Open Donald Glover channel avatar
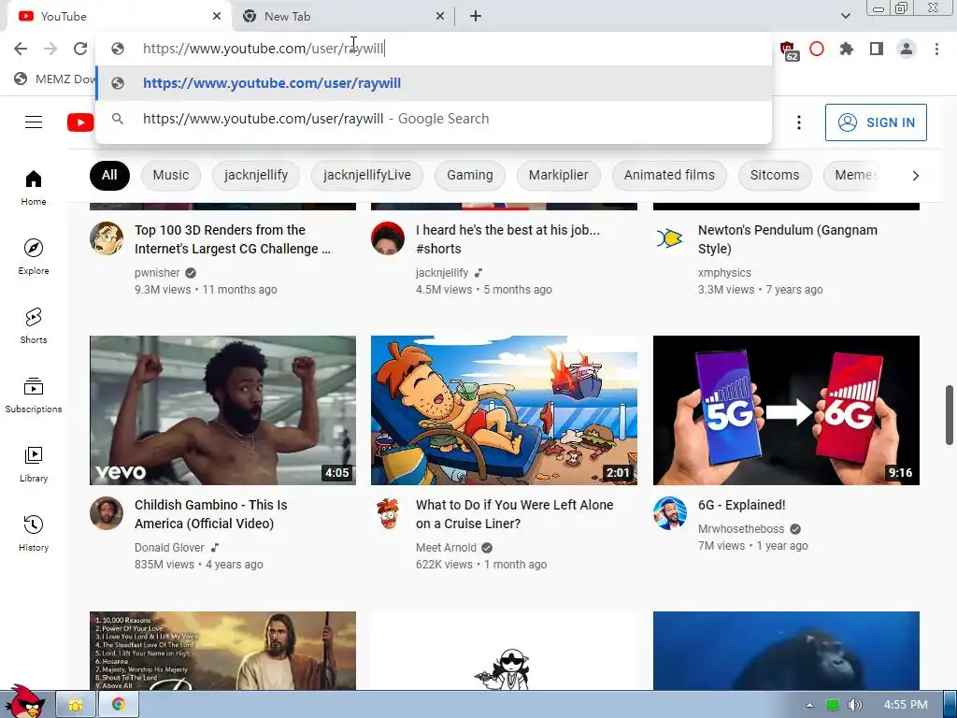957x718 pixels. [107, 513]
